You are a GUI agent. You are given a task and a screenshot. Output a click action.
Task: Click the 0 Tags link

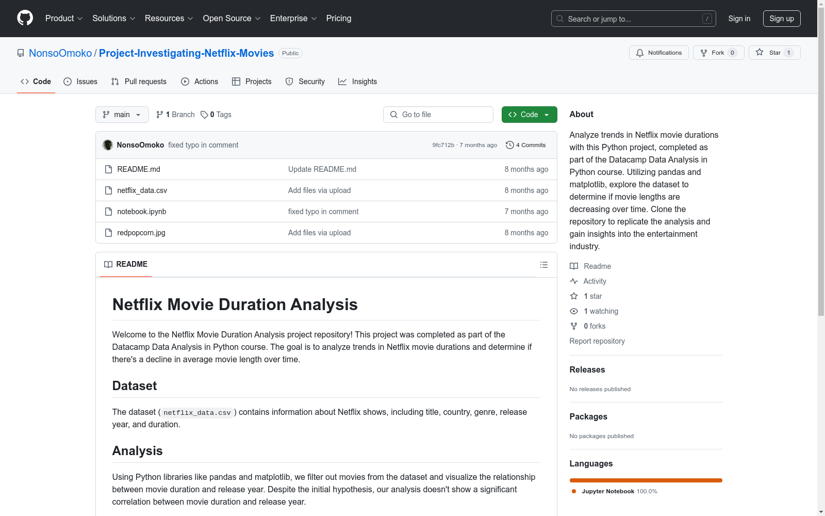[216, 115]
